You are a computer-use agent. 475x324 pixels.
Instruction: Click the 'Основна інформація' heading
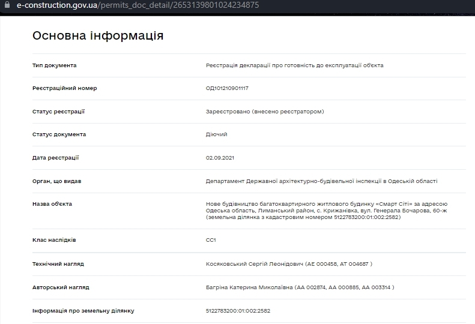click(98, 35)
